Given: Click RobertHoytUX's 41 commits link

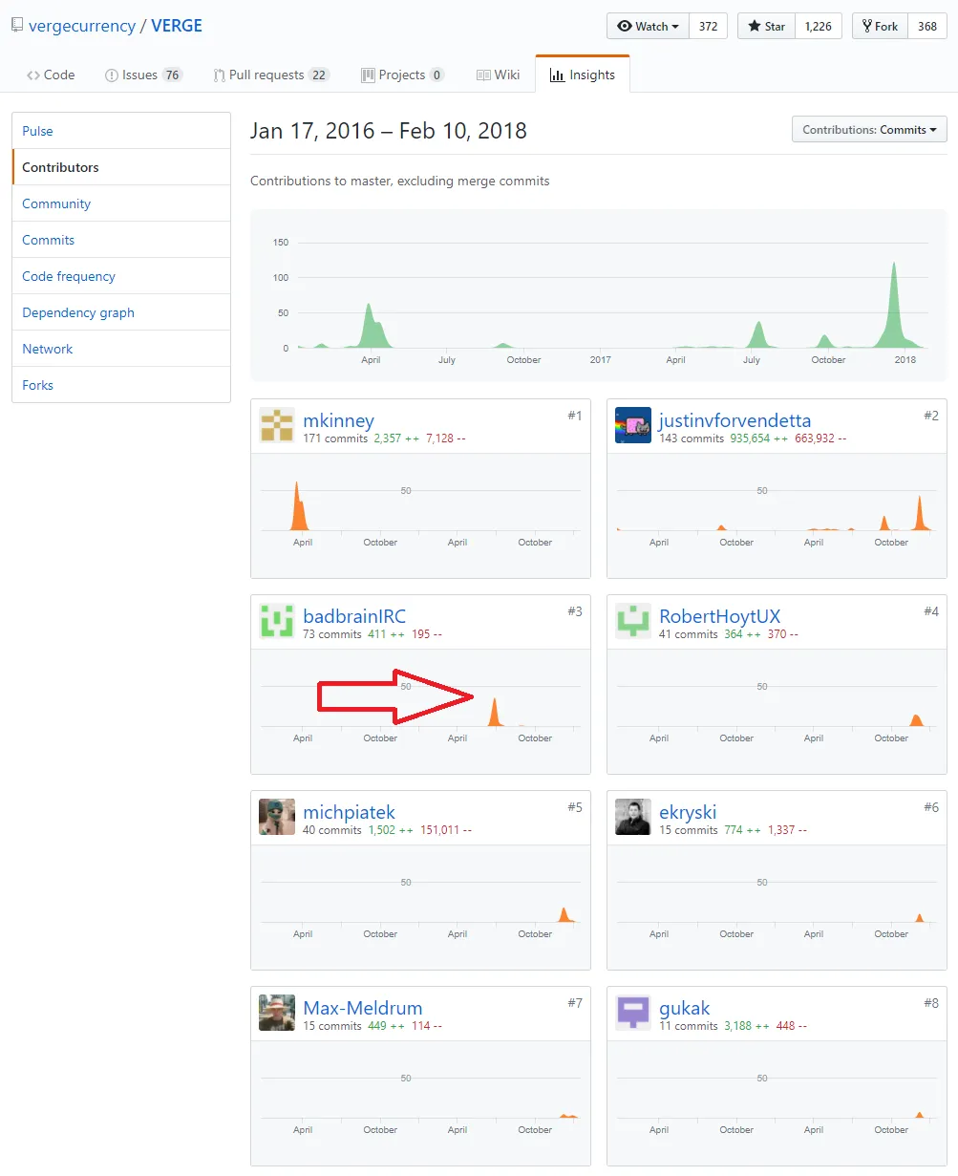Looking at the screenshot, I should pos(688,634).
